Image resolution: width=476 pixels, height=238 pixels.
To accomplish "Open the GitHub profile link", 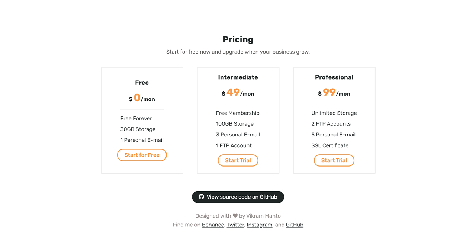I will click(295, 225).
